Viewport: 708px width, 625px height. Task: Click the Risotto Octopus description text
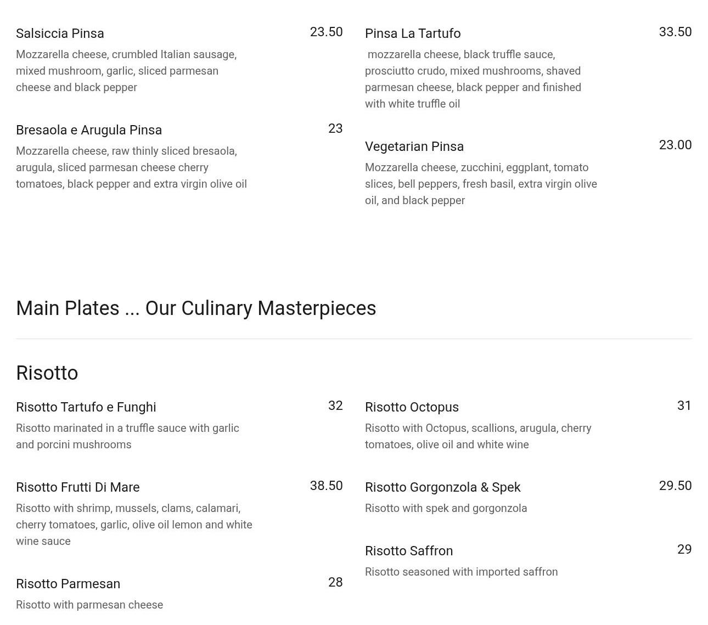[478, 436]
